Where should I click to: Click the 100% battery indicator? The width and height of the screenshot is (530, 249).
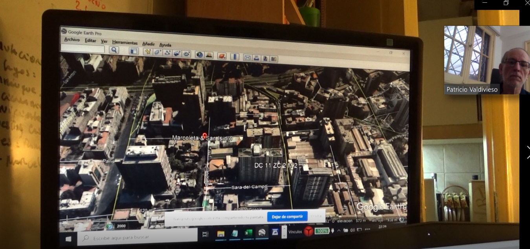[x=322, y=231]
